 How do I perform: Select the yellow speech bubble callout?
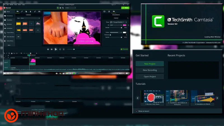18,24
